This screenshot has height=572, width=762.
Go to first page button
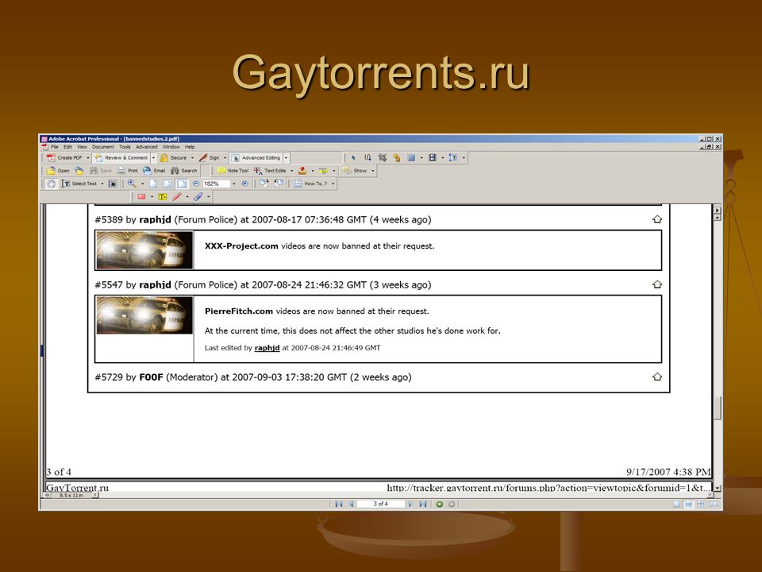339,504
